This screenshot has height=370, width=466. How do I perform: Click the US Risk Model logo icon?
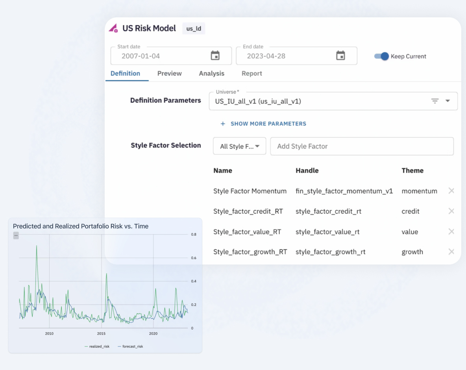113,28
